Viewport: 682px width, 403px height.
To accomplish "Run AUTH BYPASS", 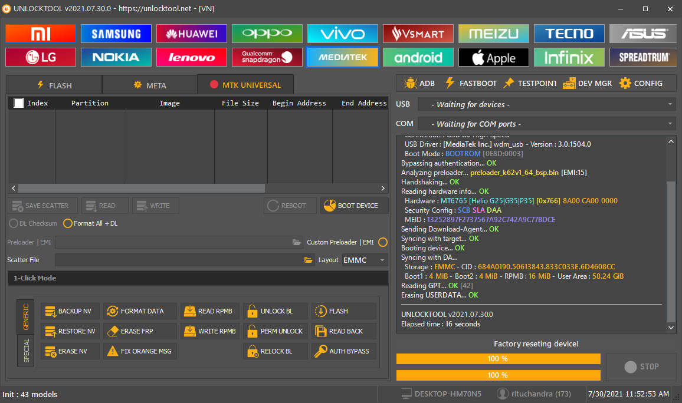I will coord(343,351).
